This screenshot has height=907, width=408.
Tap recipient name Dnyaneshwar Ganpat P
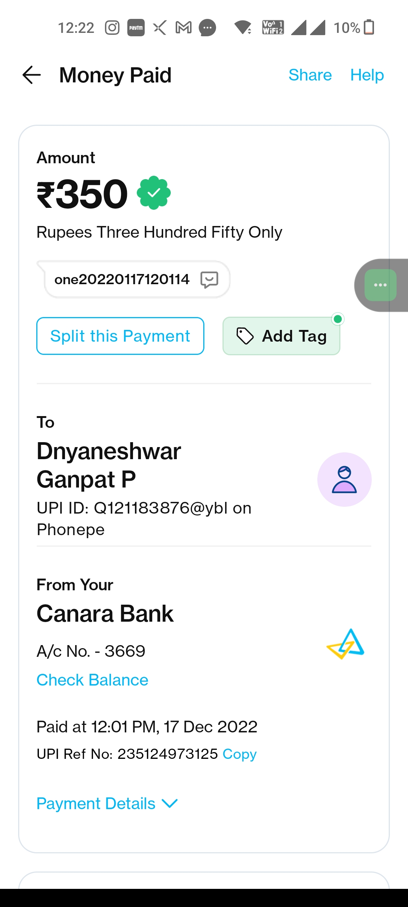pyautogui.click(x=109, y=465)
